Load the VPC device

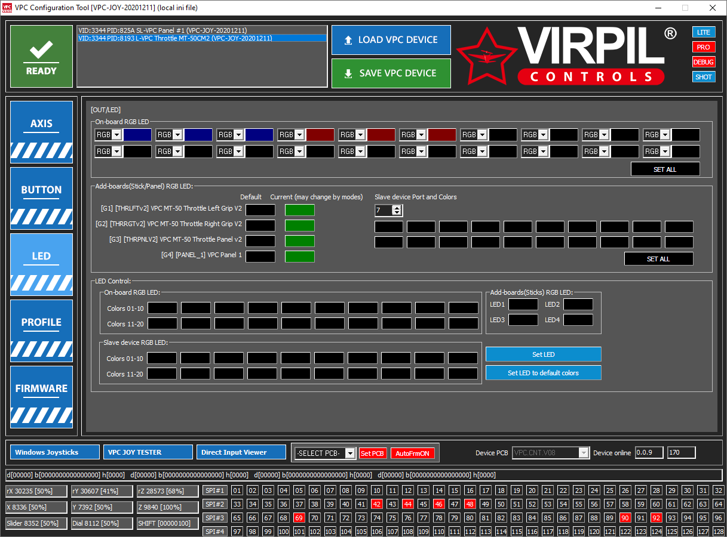(x=391, y=40)
